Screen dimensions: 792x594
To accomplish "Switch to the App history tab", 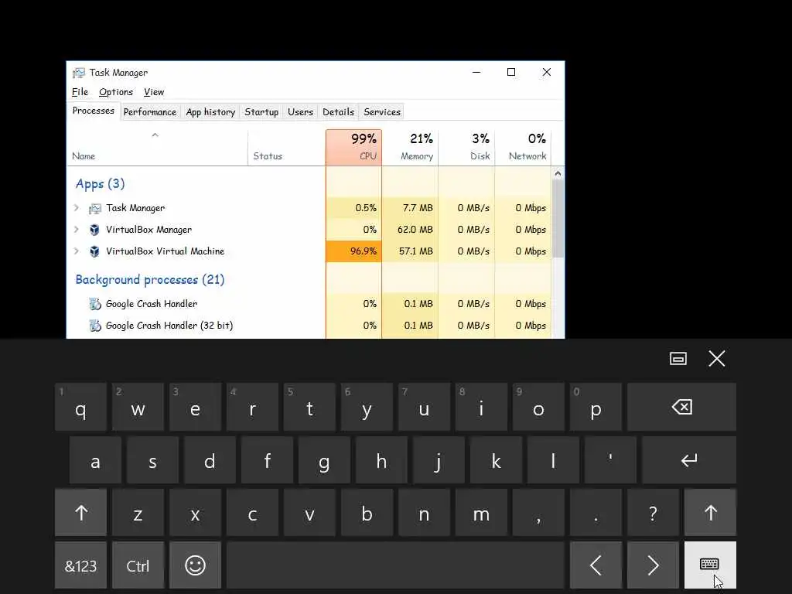I will 210,112.
